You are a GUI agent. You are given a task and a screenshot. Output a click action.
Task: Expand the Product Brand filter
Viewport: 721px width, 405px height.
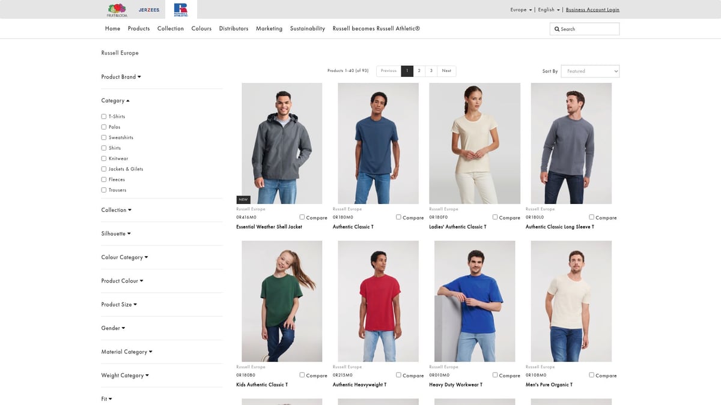pos(121,77)
